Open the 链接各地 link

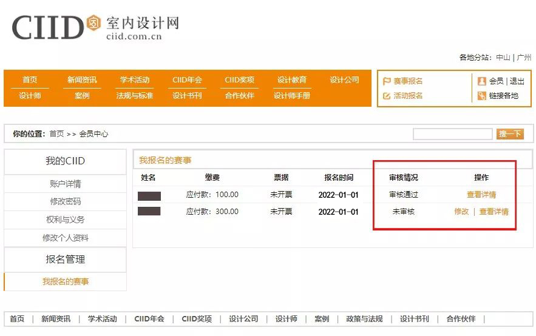coord(504,96)
